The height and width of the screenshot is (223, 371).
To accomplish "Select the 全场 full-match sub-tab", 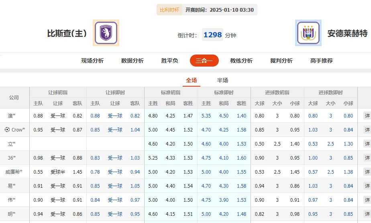I will click(191, 80).
